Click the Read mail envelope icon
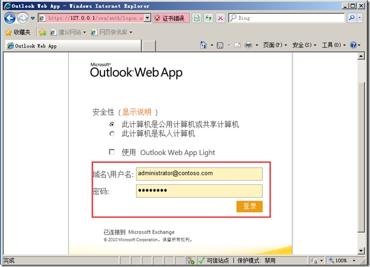370x267 pixels. 237,45
